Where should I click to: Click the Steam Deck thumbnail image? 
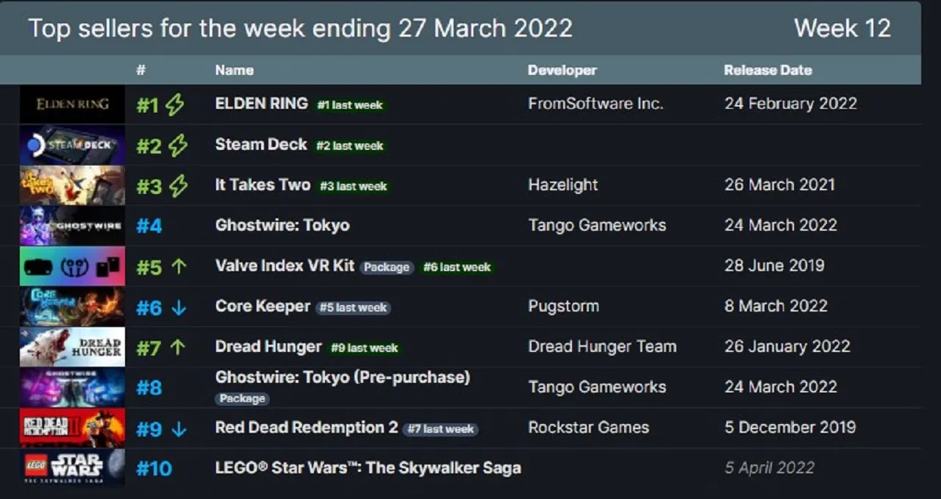pyautogui.click(x=72, y=145)
